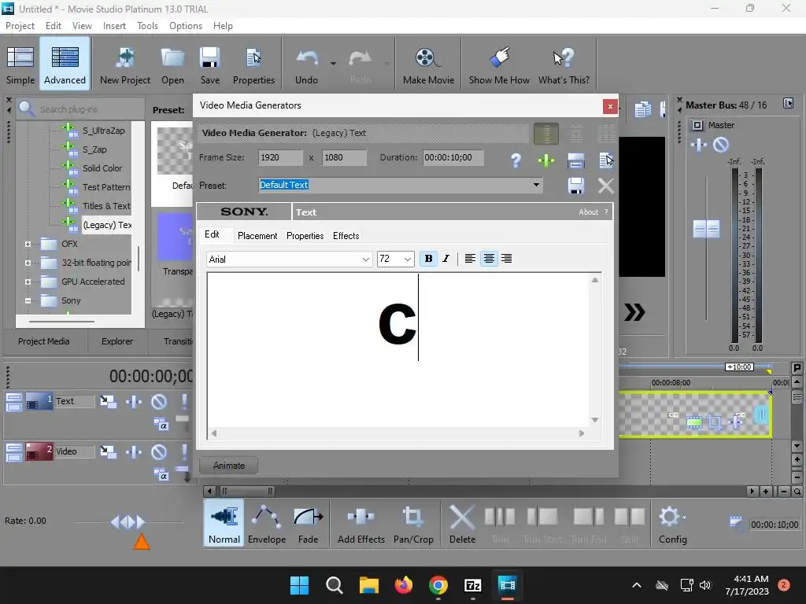The width and height of the screenshot is (806, 604).
Task: Click the Duration field
Action: 453,157
